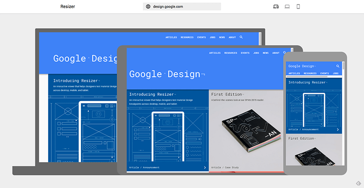Screen dimensions: 364x188
Task: Open ARTICLES in the desktop preview nav
Action: pyautogui.click(x=171, y=37)
